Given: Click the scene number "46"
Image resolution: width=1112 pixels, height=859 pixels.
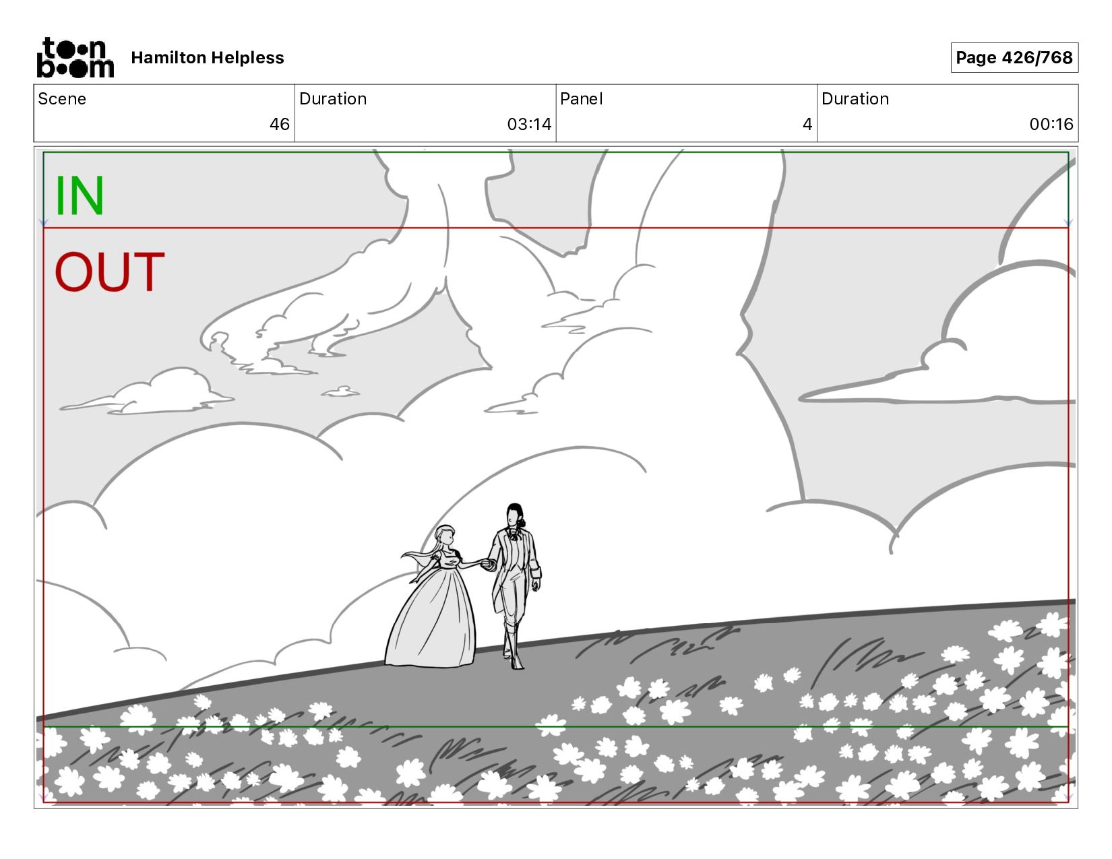Looking at the screenshot, I should click(x=280, y=125).
